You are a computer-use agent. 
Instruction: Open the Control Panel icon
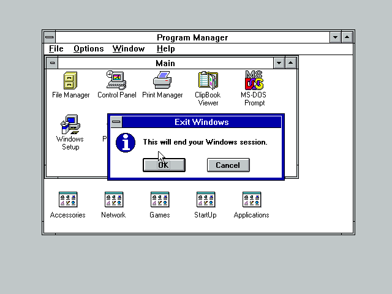116,80
